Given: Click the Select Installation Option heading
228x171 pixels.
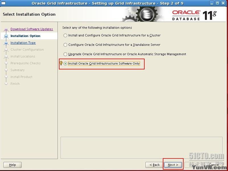Looking at the screenshot, I should pos(29,14).
